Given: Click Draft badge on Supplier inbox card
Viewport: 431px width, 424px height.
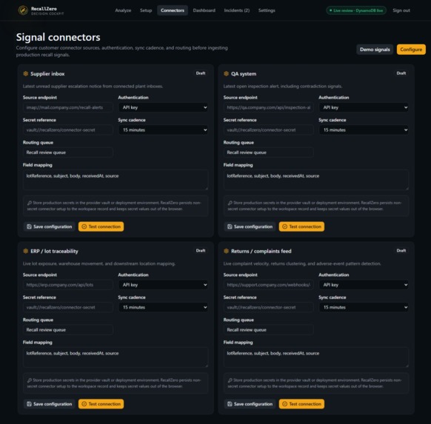Looking at the screenshot, I should 201,73.
